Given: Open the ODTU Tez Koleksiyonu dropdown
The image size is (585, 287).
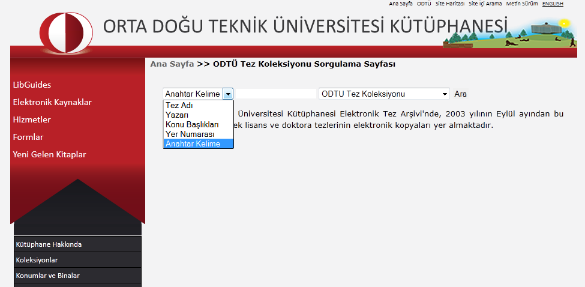Looking at the screenshot, I should [384, 94].
